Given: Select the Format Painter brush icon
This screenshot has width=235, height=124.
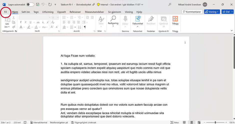Looking at the screenshot, I should point(13,27).
